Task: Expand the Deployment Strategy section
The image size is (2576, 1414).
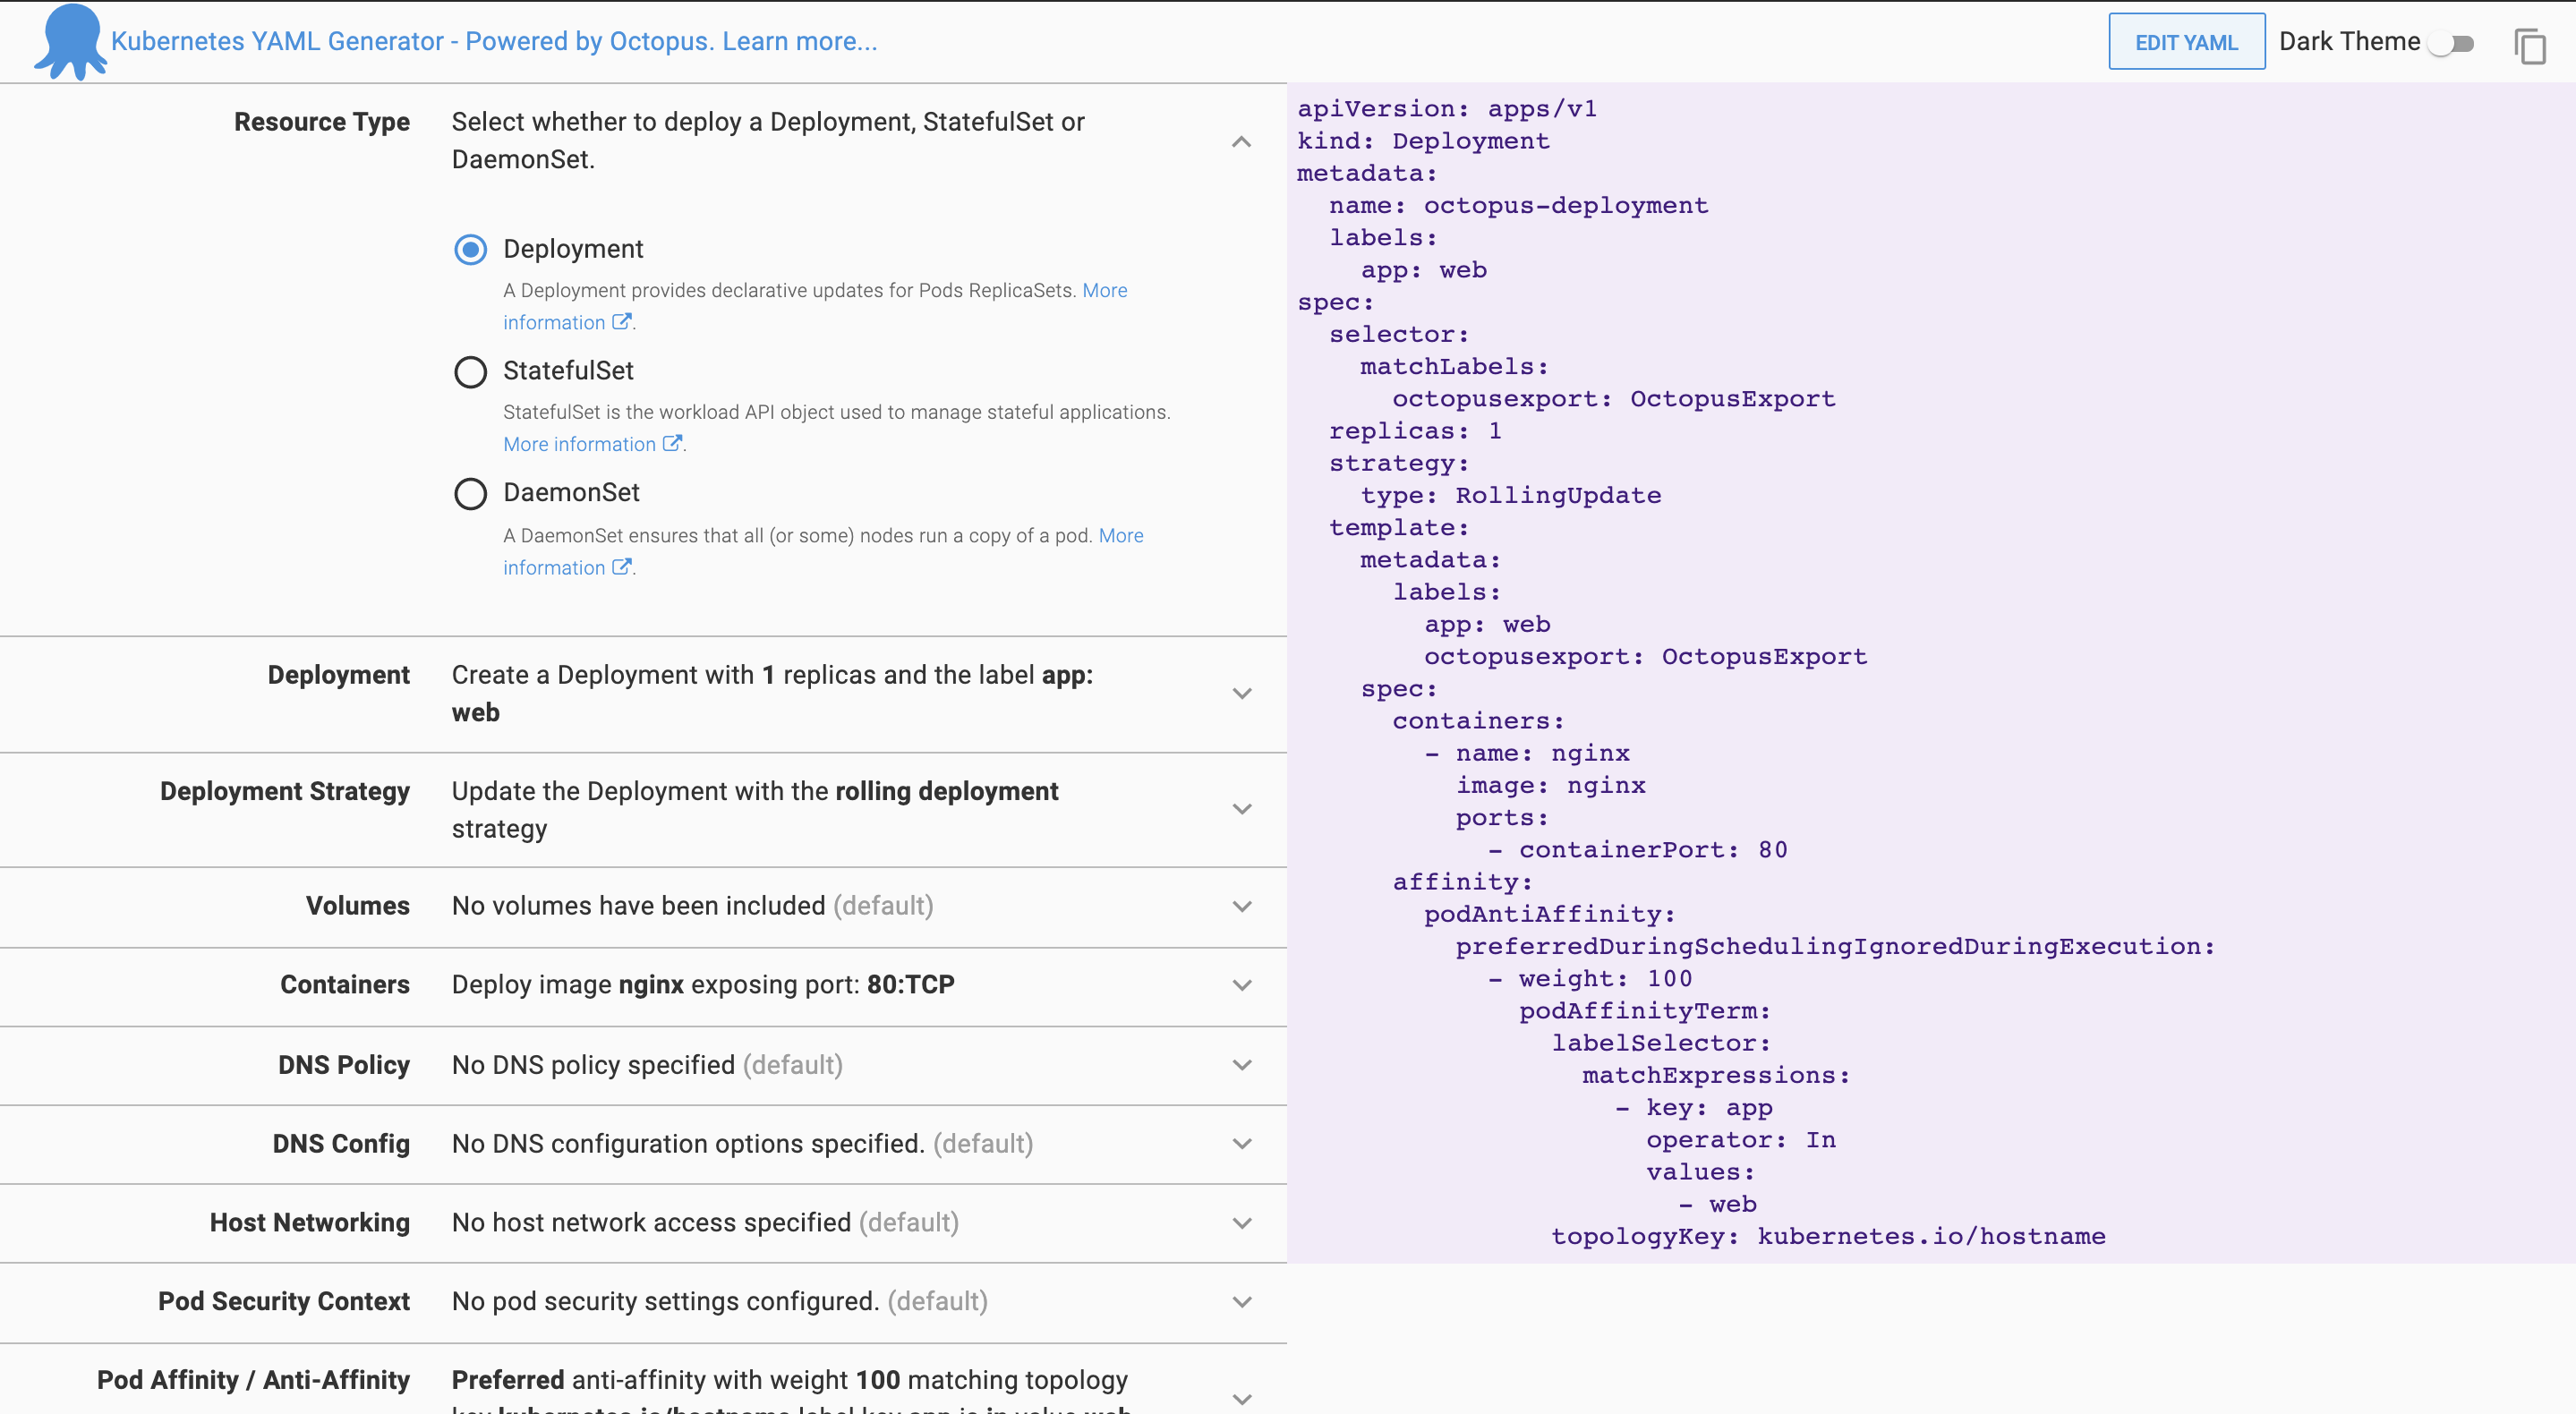Action: pos(1242,809)
